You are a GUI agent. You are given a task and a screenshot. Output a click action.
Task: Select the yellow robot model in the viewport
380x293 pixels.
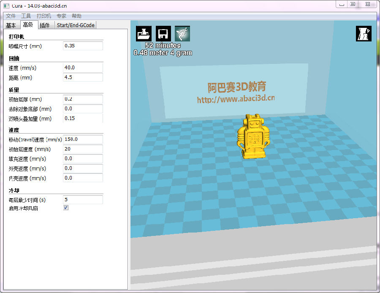pos(253,137)
